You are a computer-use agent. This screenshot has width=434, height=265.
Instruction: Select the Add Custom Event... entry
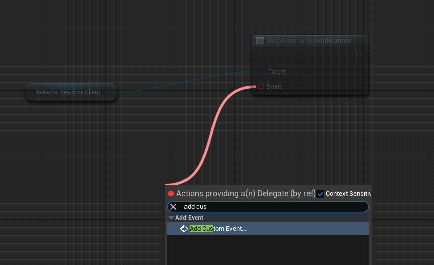[218, 229]
